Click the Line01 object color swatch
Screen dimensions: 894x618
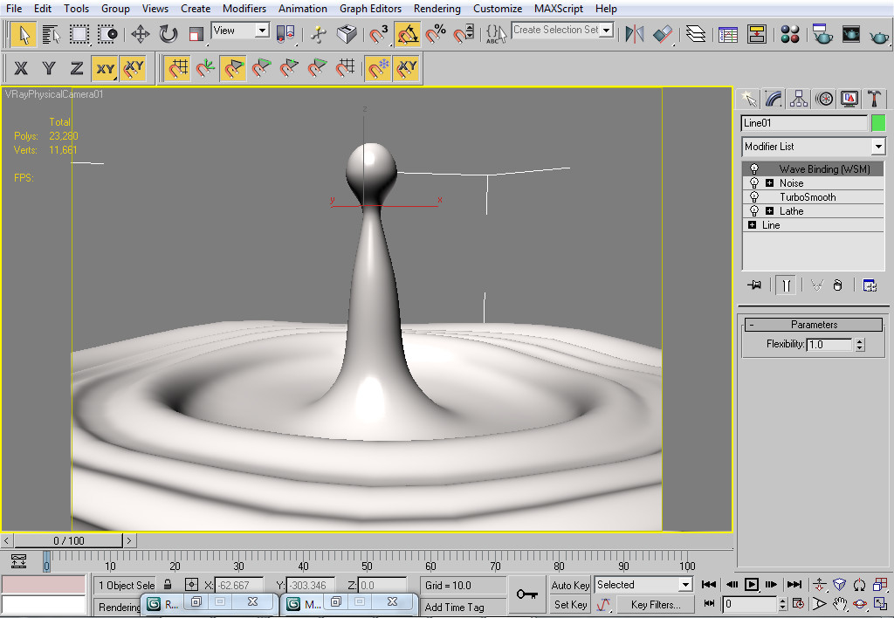pos(878,122)
